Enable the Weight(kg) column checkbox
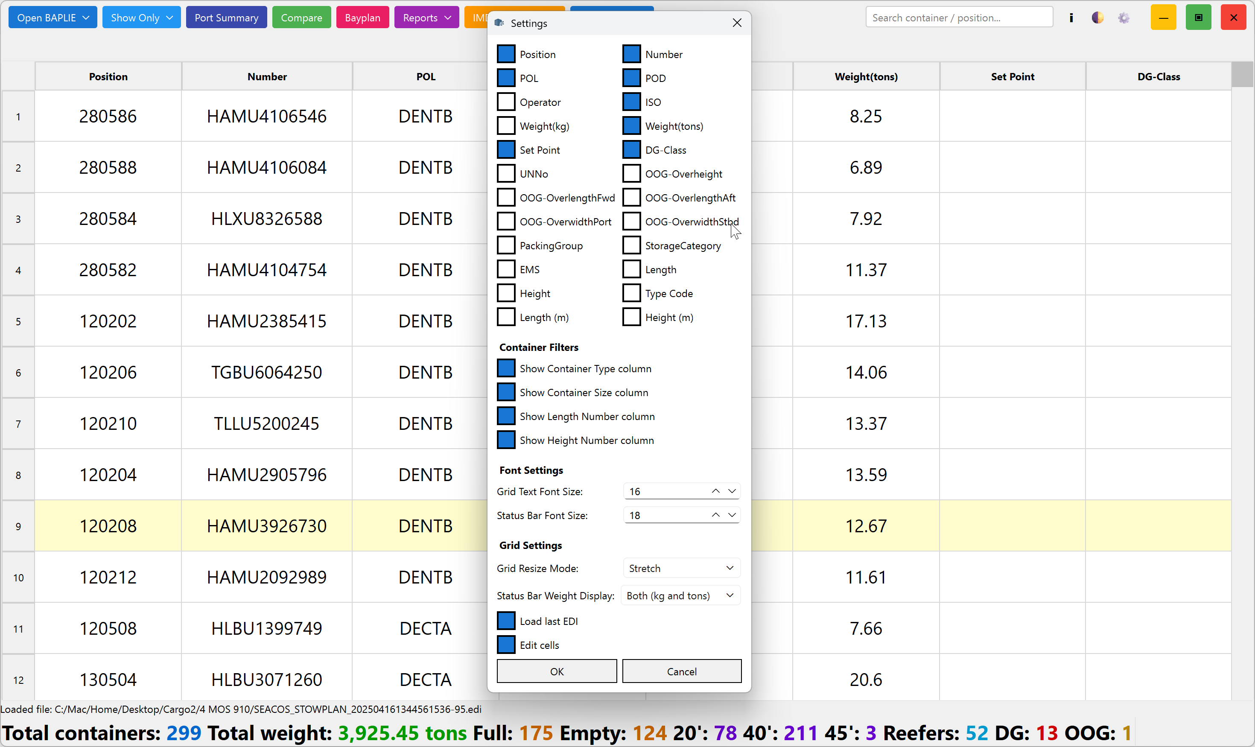1255x747 pixels. (x=506, y=126)
